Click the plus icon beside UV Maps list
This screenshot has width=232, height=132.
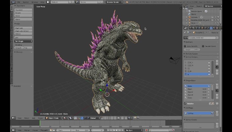pyautogui.click(x=217, y=112)
